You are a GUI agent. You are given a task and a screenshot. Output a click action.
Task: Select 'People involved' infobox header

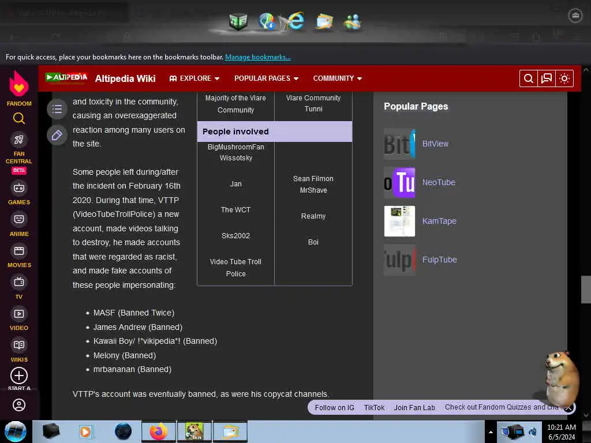click(274, 132)
